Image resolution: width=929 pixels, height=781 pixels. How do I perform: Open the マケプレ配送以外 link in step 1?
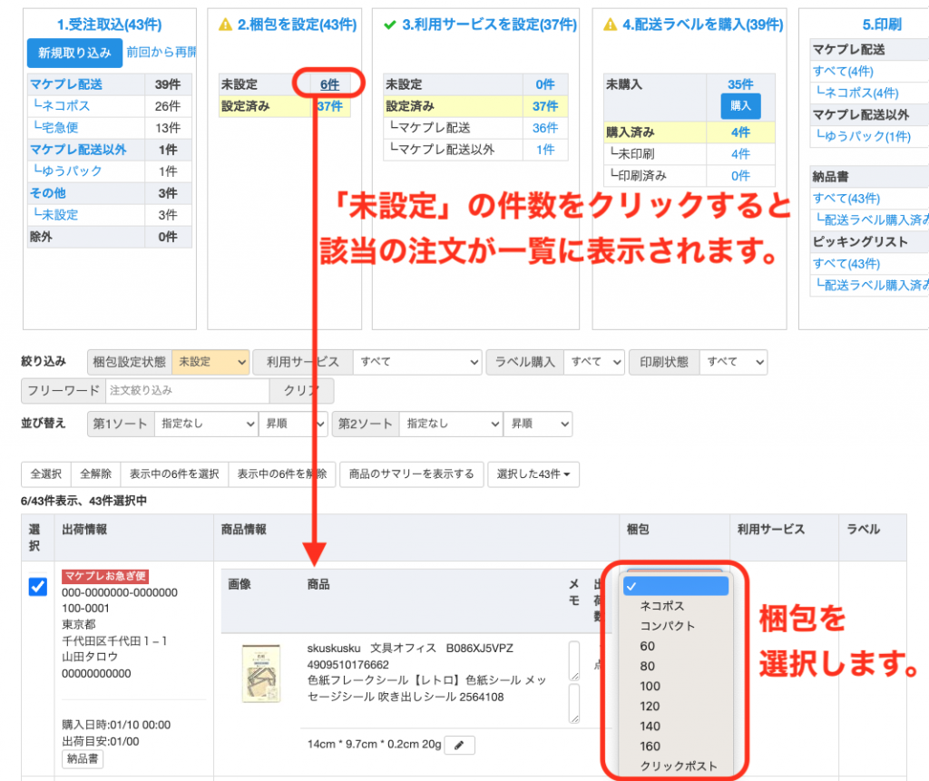78,150
